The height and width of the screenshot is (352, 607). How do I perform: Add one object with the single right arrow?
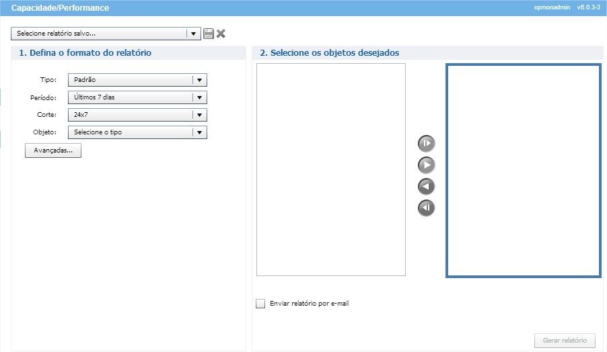[426, 165]
